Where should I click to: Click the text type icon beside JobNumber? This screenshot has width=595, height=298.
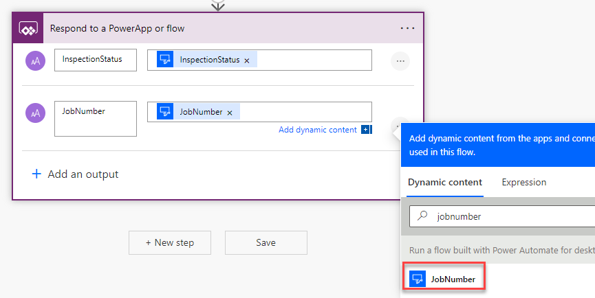[35, 112]
